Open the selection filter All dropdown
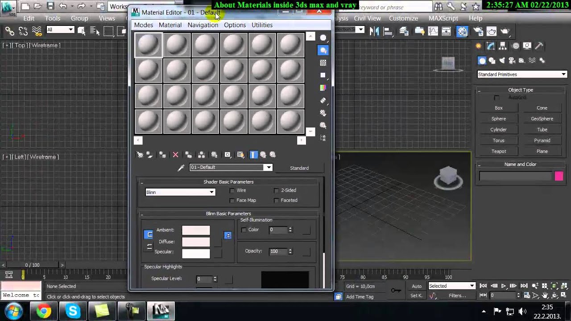 point(60,30)
